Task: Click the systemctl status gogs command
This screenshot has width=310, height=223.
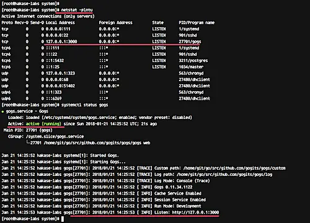Action: pyautogui.click(x=84, y=105)
